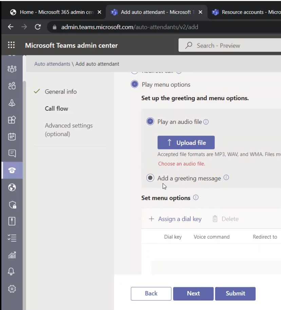Open the Teams apps icon in sidebar

[12, 120]
